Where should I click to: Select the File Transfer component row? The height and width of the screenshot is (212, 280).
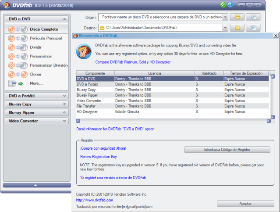173,106
